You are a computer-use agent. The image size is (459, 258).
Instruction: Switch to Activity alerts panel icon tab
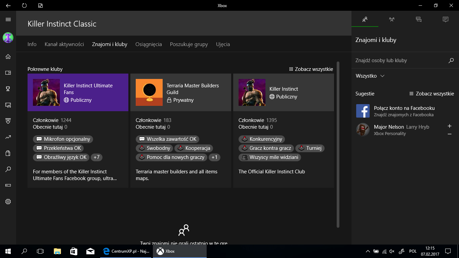click(x=446, y=19)
